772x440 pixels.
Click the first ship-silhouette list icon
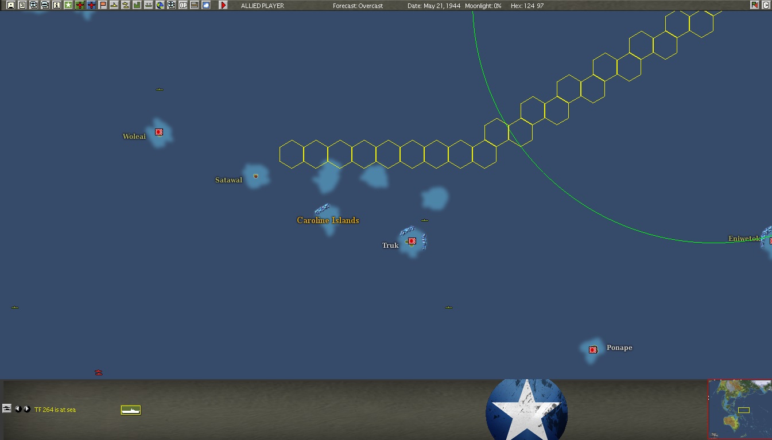[x=33, y=5]
